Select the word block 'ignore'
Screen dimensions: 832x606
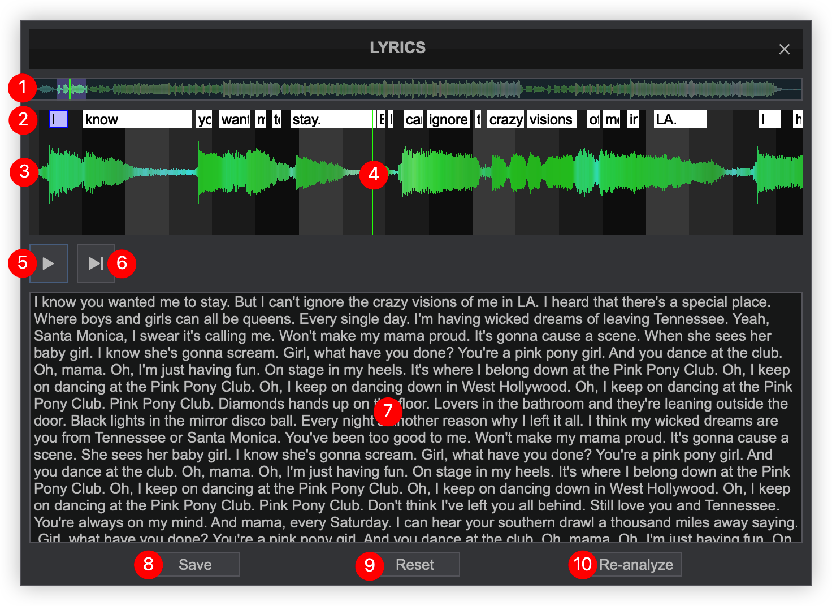pos(448,119)
